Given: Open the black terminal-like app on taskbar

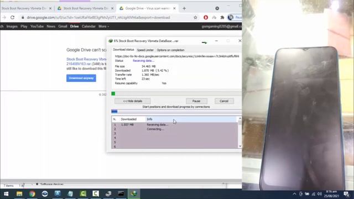Looking at the screenshot, I should coord(121,194).
